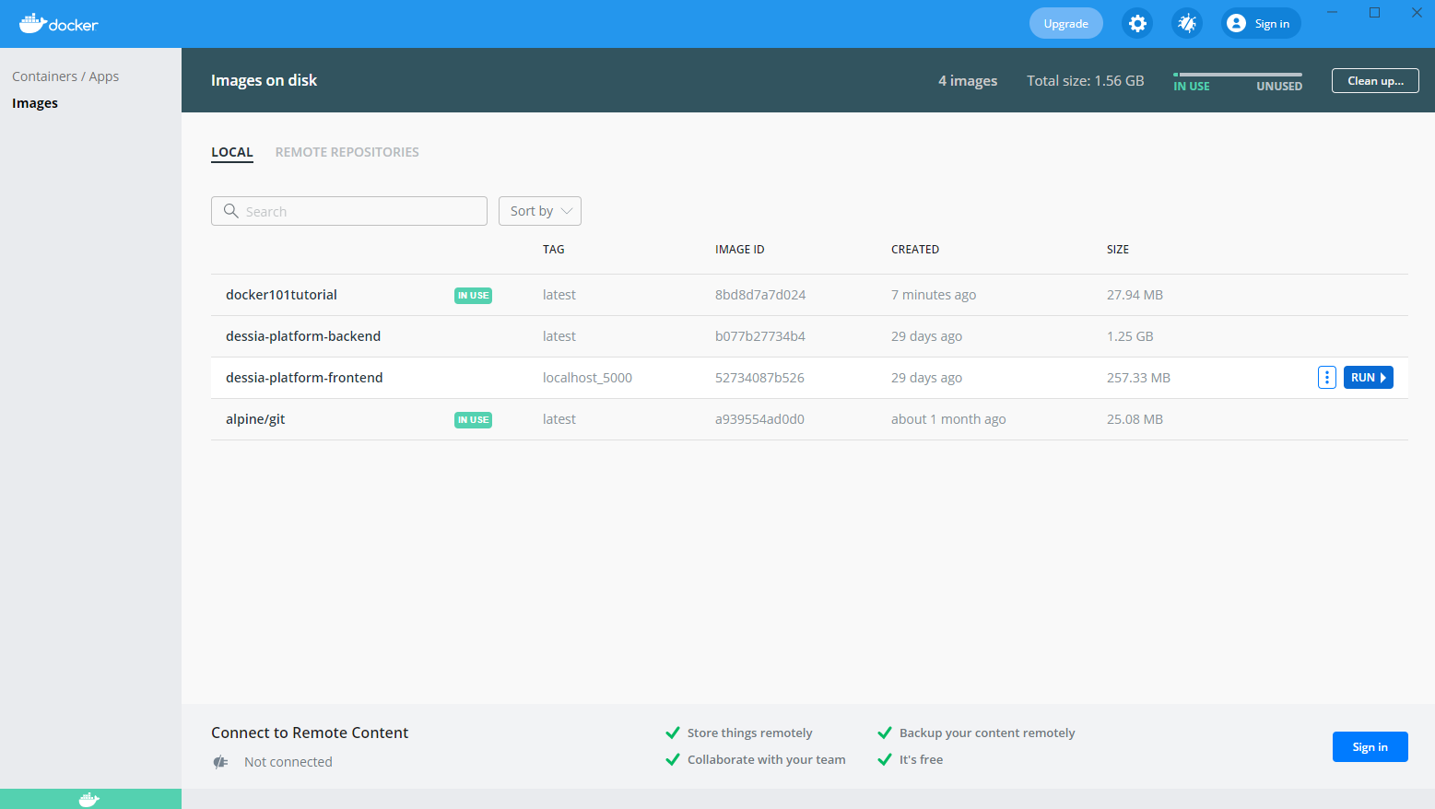The height and width of the screenshot is (809, 1435).
Task: Click the 257.33 MB size value
Action: click(1138, 378)
